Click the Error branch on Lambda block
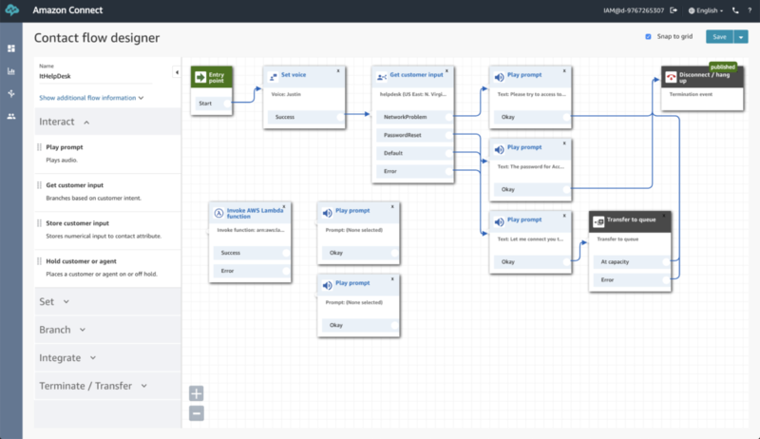 tap(250, 271)
